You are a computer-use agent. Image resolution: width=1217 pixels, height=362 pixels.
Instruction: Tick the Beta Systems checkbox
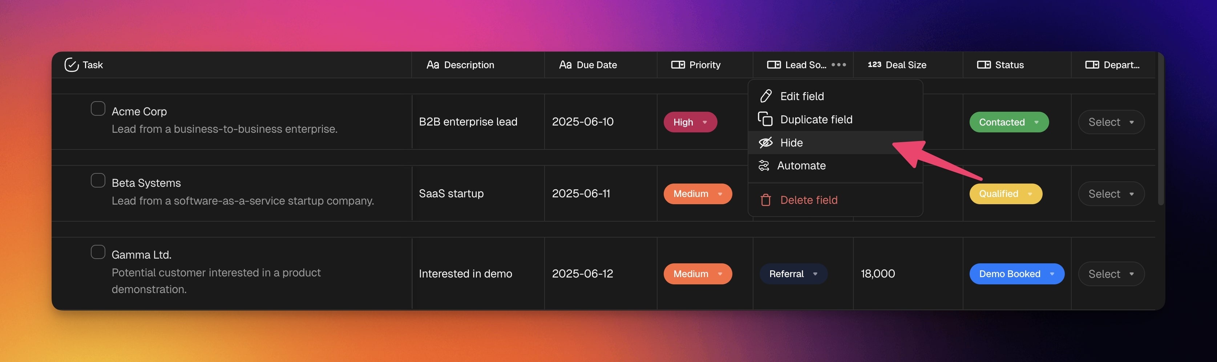click(x=98, y=180)
